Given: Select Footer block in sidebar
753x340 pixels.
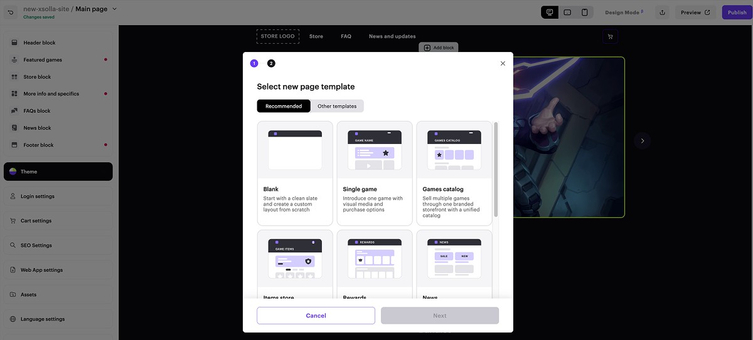Looking at the screenshot, I should [58, 145].
